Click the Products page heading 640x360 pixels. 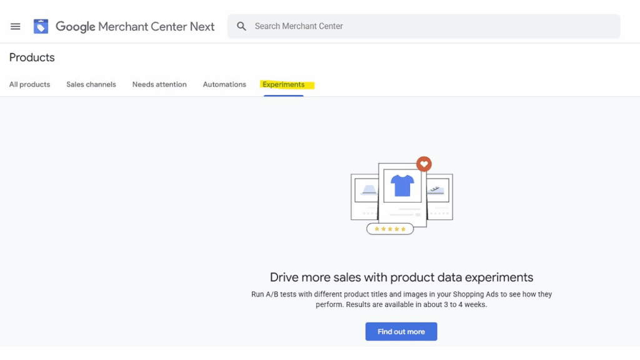click(32, 57)
